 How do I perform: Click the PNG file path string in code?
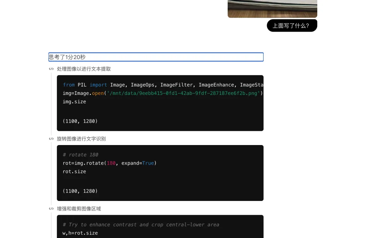(183, 93)
